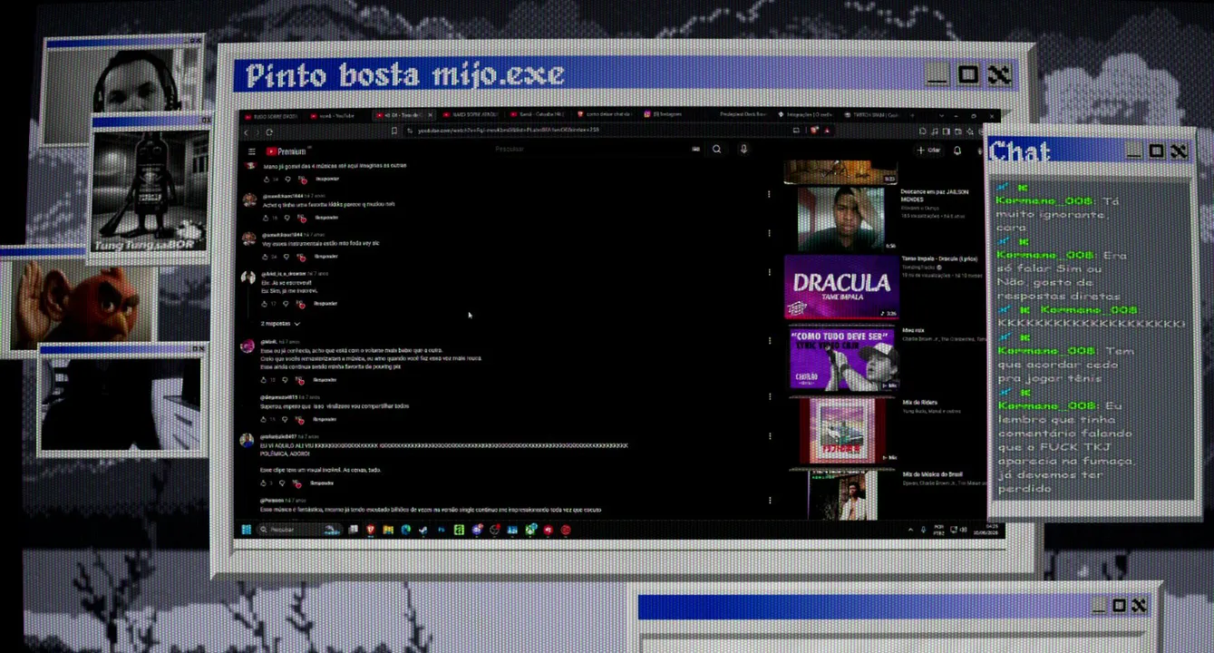Screen dimensions: 1214x653
Task: Expand the '2 respostas' replies
Action: (x=280, y=323)
